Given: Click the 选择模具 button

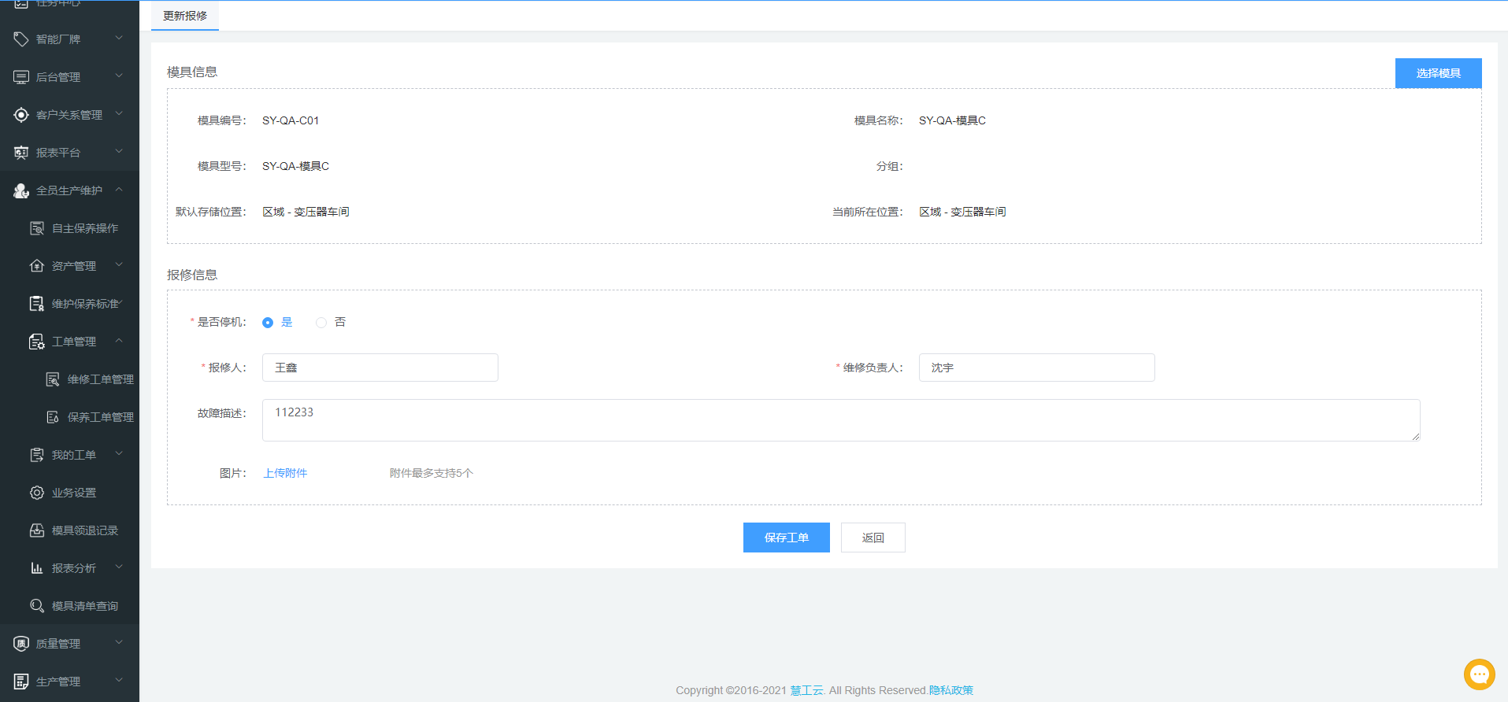Looking at the screenshot, I should [1438, 73].
